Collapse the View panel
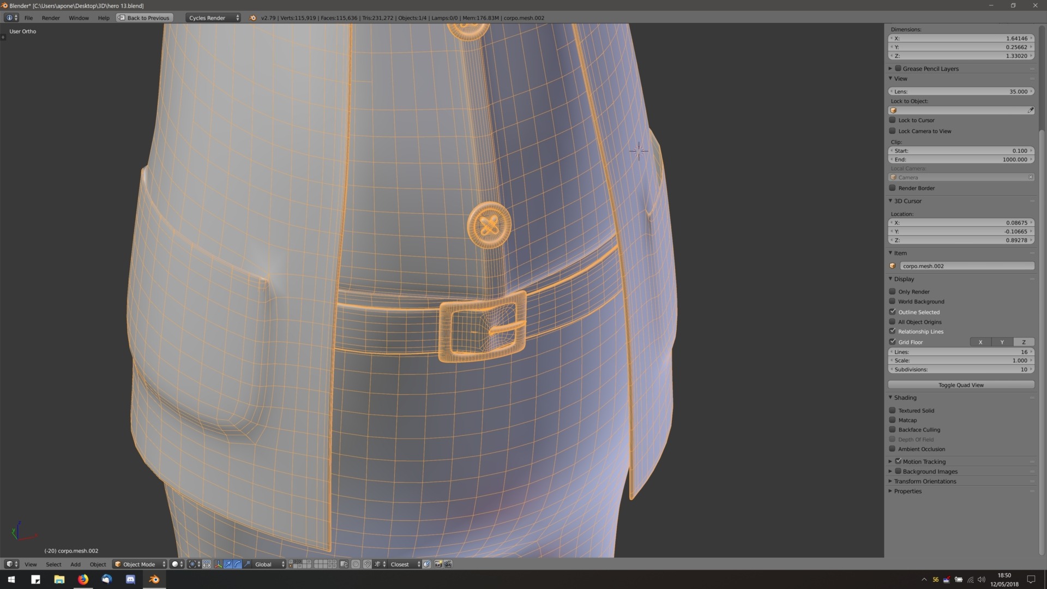 point(890,79)
